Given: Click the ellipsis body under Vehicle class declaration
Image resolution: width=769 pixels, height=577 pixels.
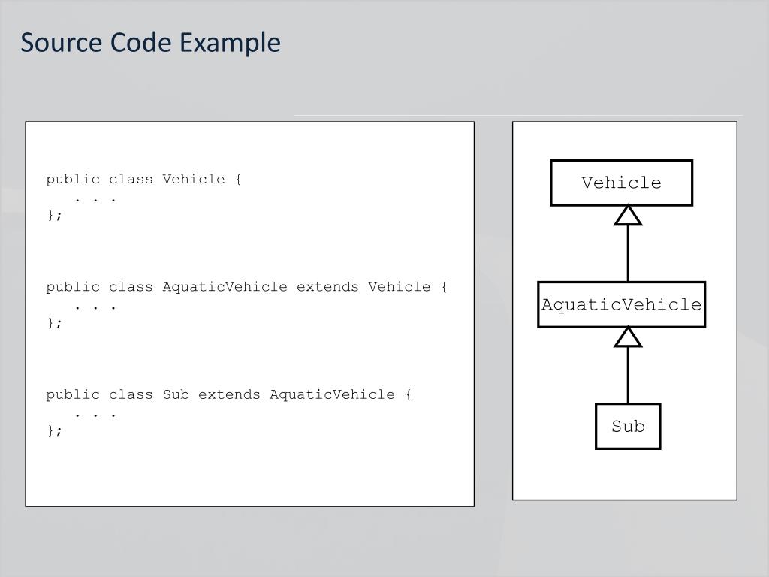Looking at the screenshot, I should point(95,200).
